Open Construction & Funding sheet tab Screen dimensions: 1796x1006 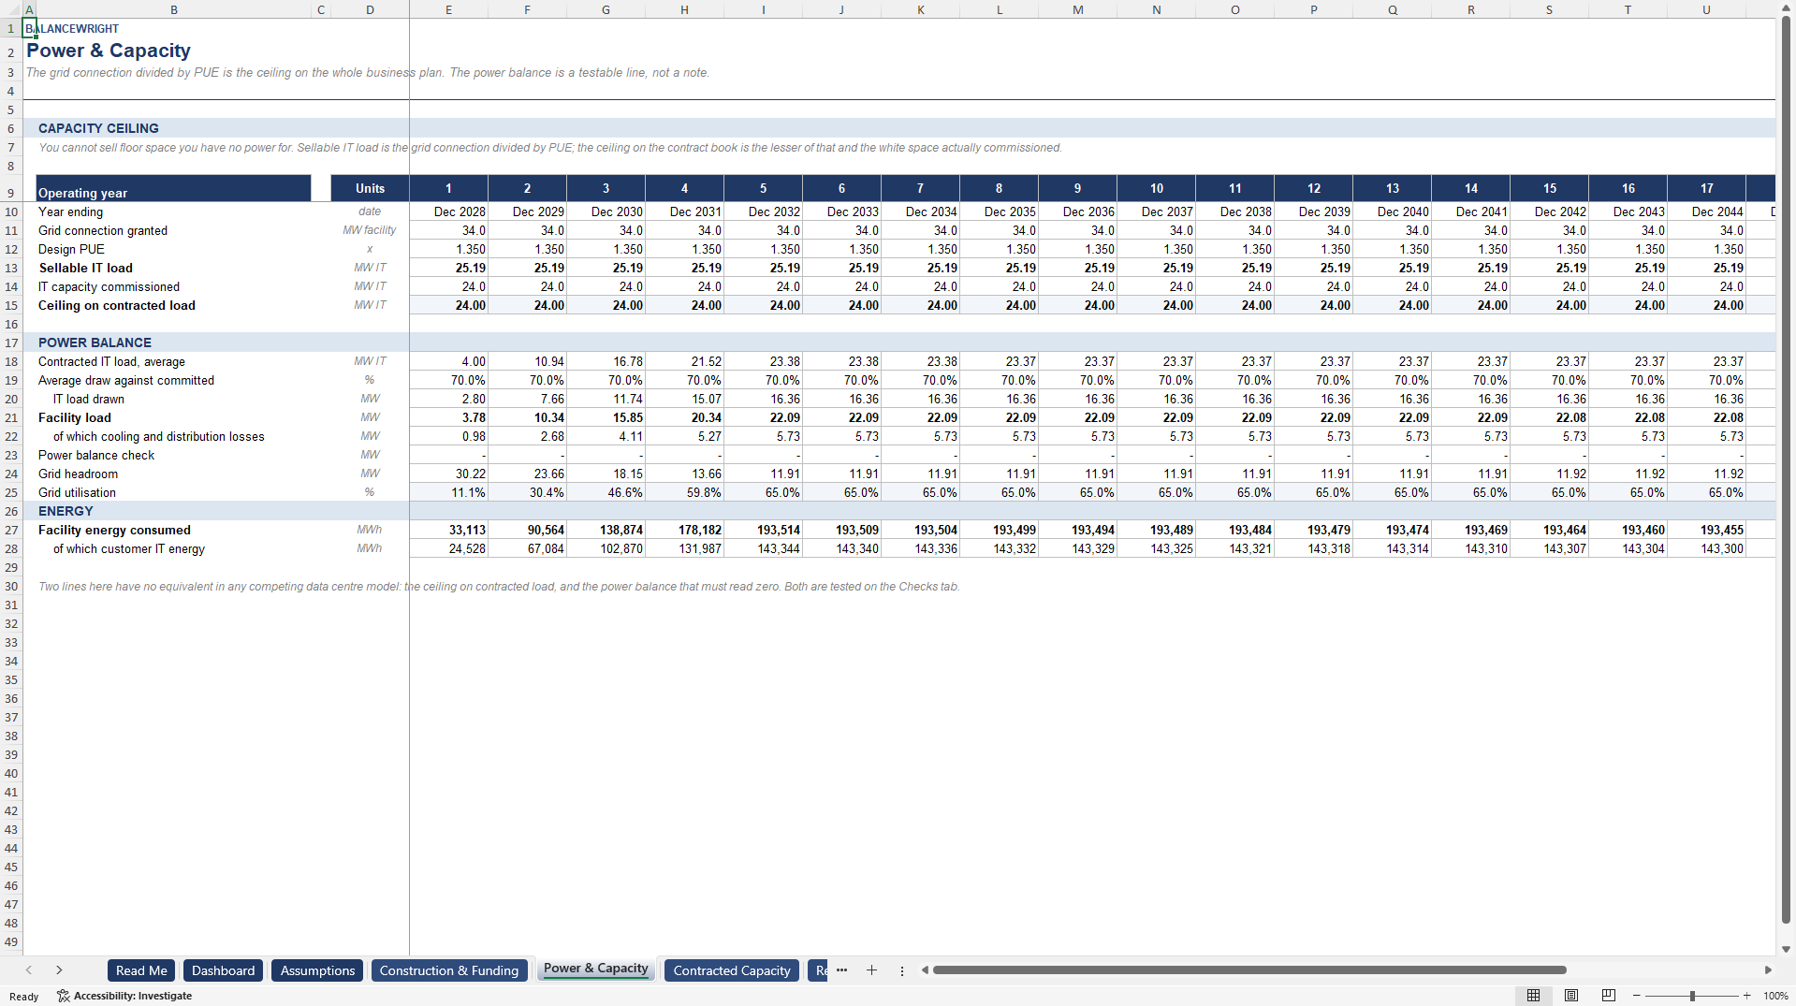tap(449, 970)
